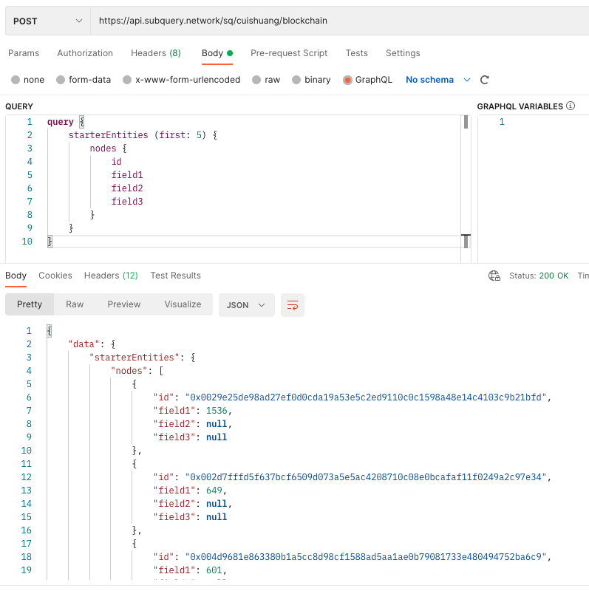This screenshot has width=589, height=591.
Task: Choose the form-data radio option
Action: coord(83,80)
